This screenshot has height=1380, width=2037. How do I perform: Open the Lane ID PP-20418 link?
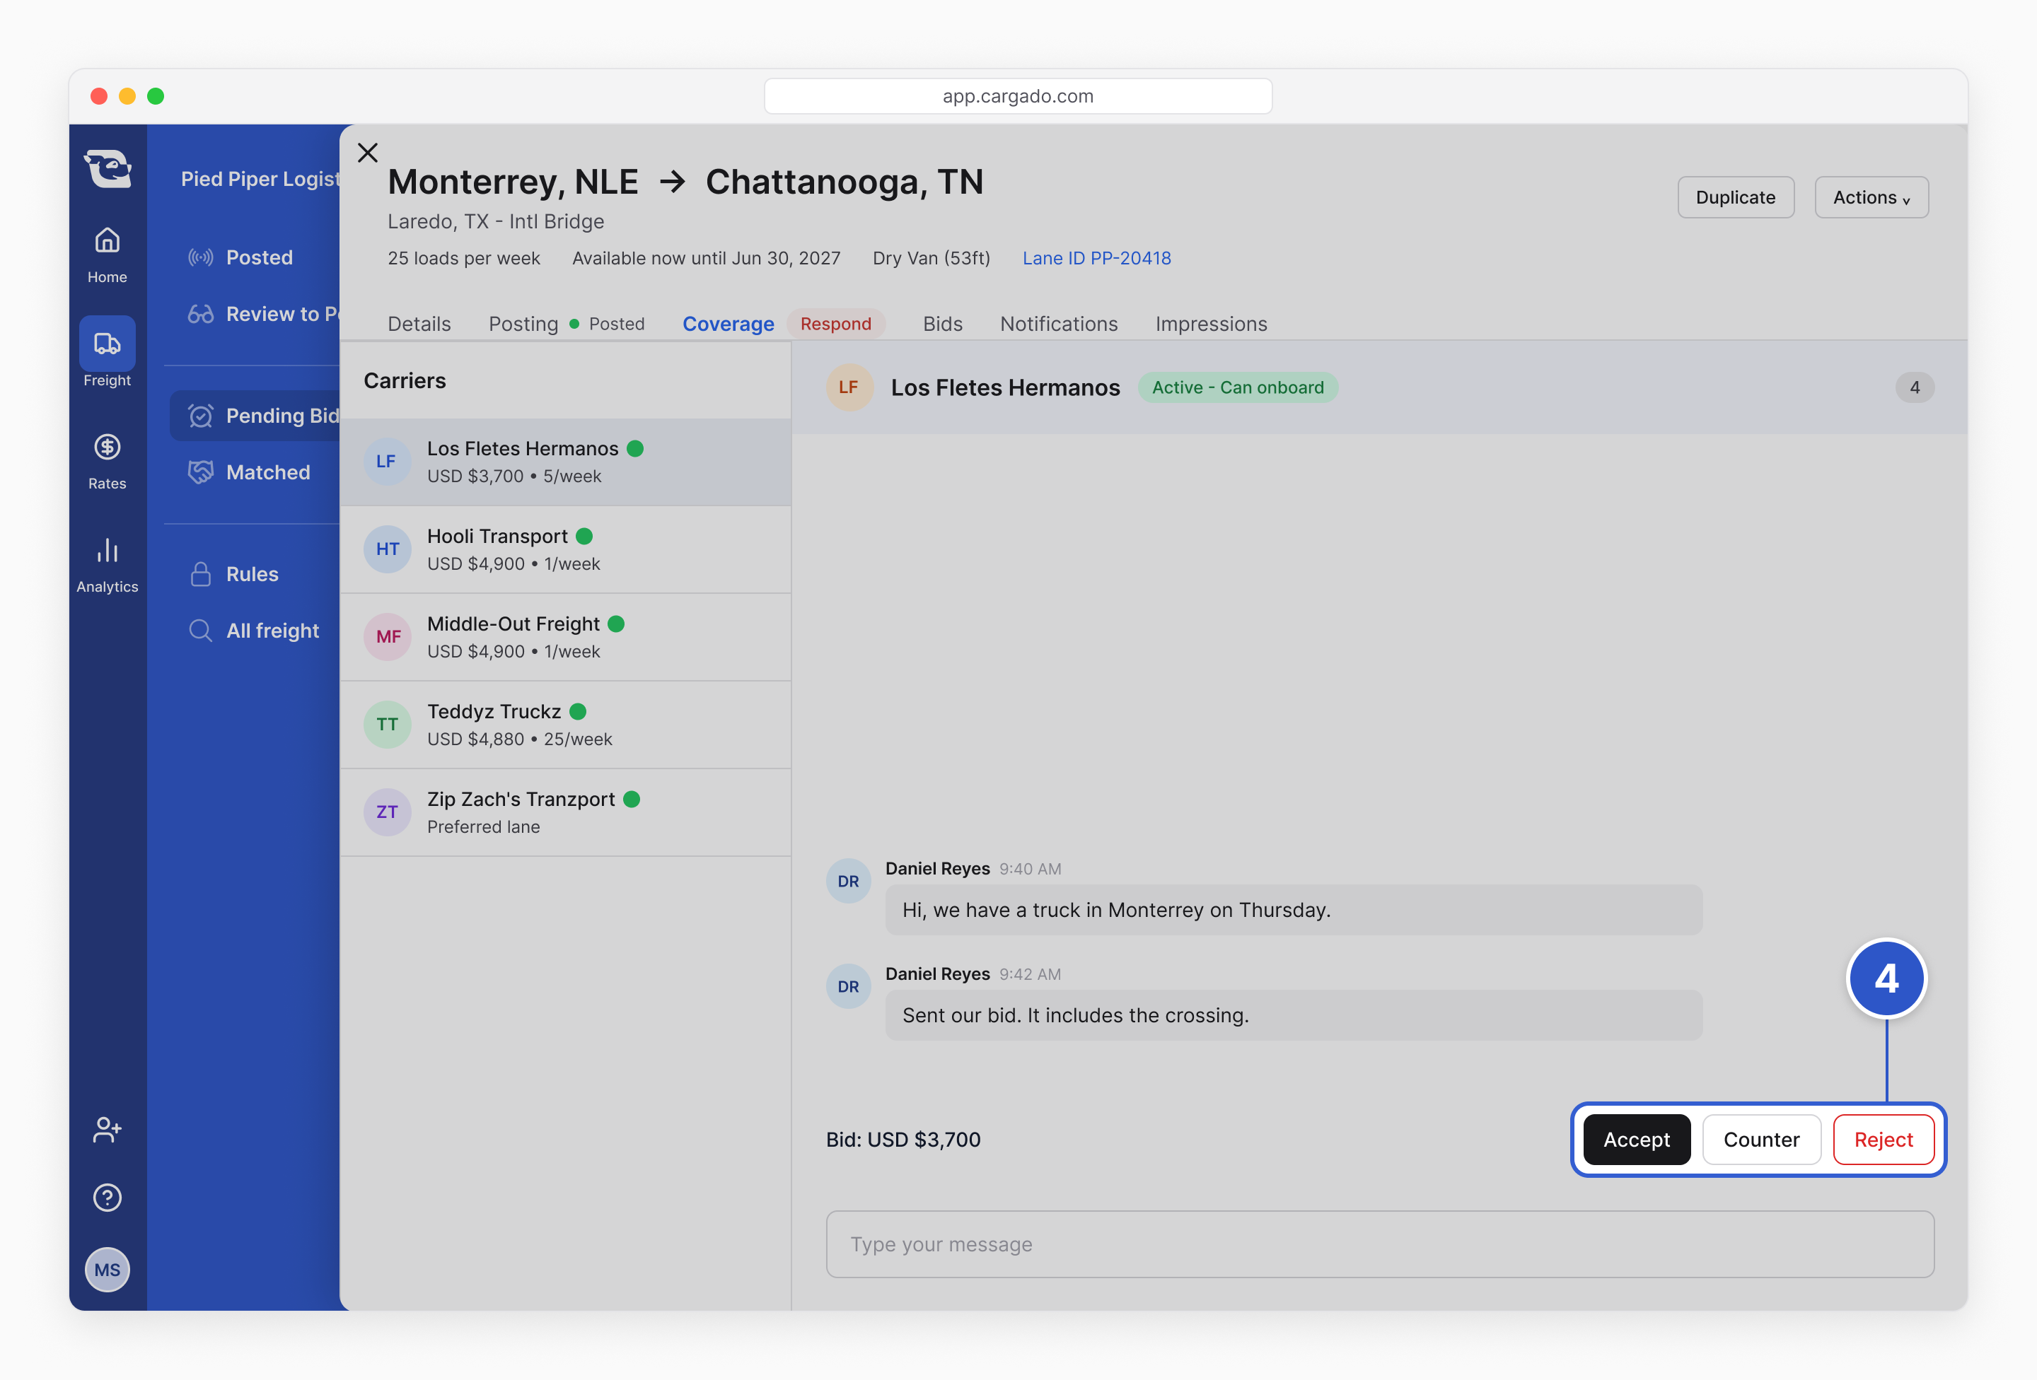tap(1096, 259)
